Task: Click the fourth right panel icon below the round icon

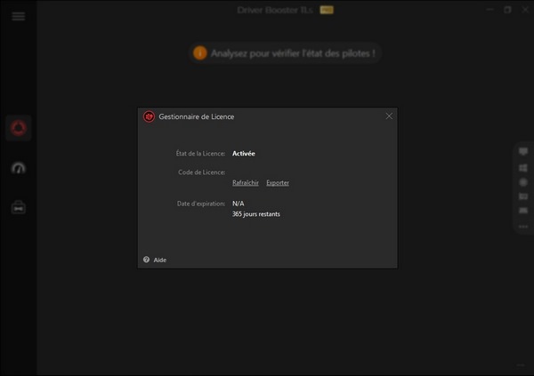Action: tap(523, 196)
